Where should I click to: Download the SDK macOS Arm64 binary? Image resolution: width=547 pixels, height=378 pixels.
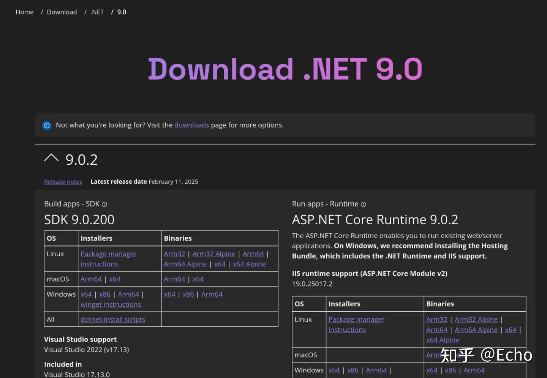174,279
